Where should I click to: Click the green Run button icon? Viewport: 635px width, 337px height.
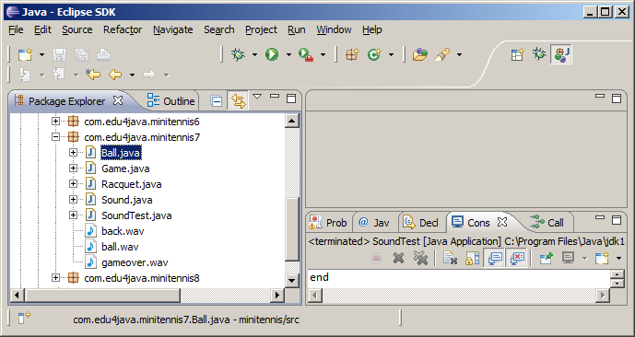[272, 54]
